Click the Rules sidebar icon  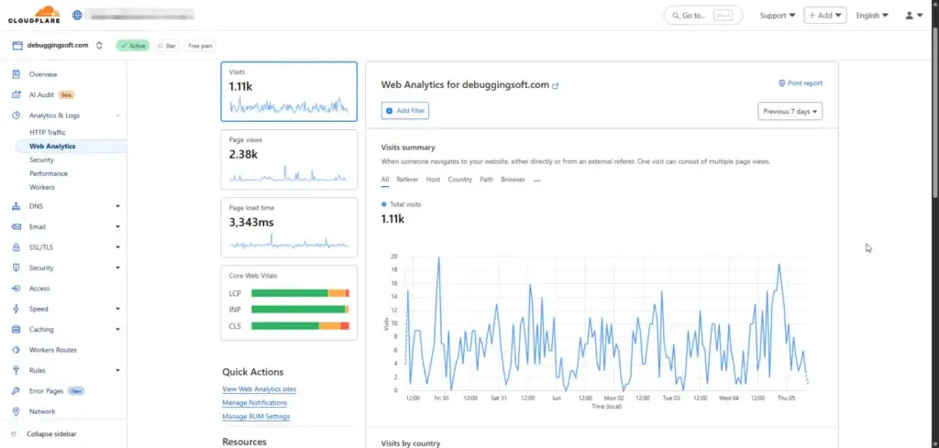[x=17, y=370]
